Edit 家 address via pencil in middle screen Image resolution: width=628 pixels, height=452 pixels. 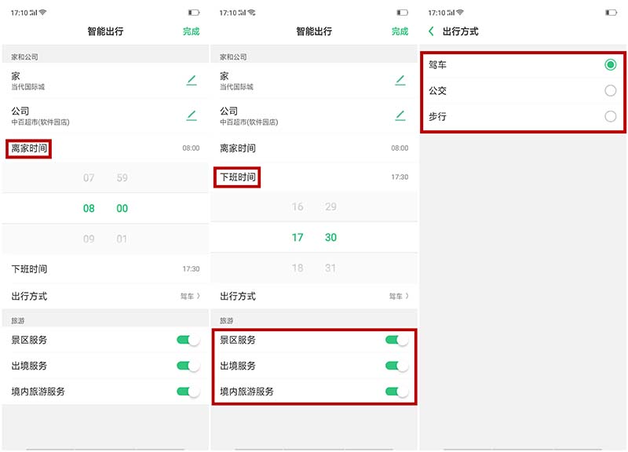point(400,80)
